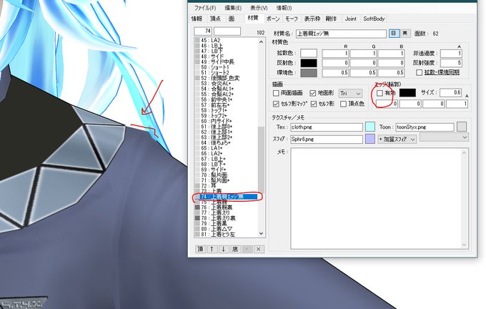Select material row 60 : 内サイド+

(x=226, y=122)
